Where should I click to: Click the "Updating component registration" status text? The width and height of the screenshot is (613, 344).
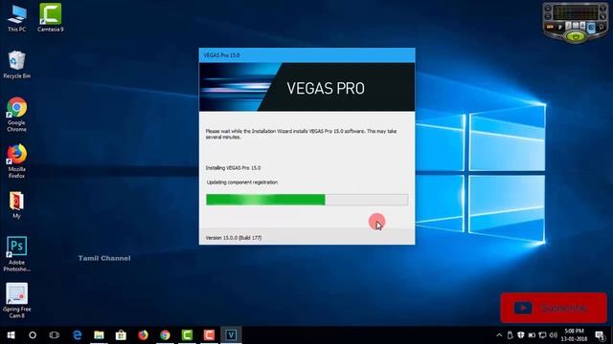point(242,183)
